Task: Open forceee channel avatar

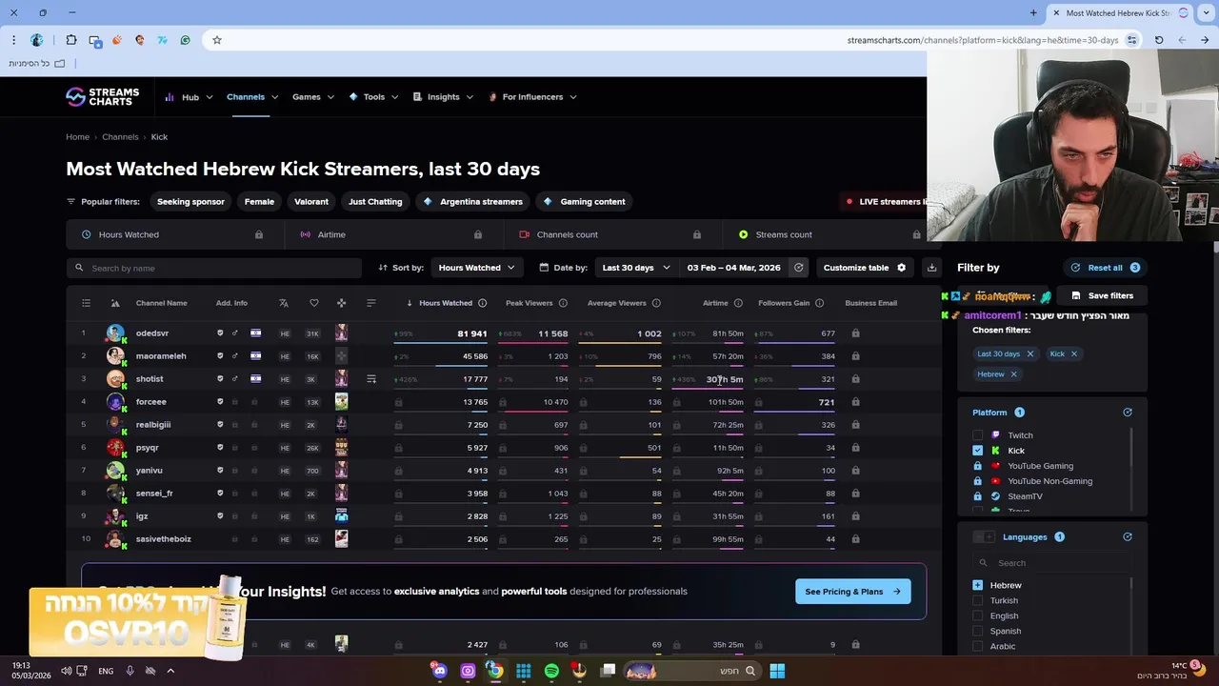Action: pos(115,402)
